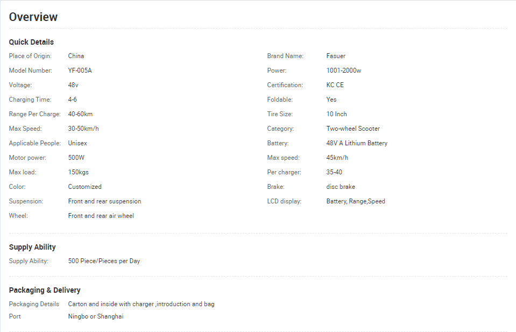Click the Port value Ningbo or Shanghai
This screenshot has height=332, width=516.
[96, 316]
